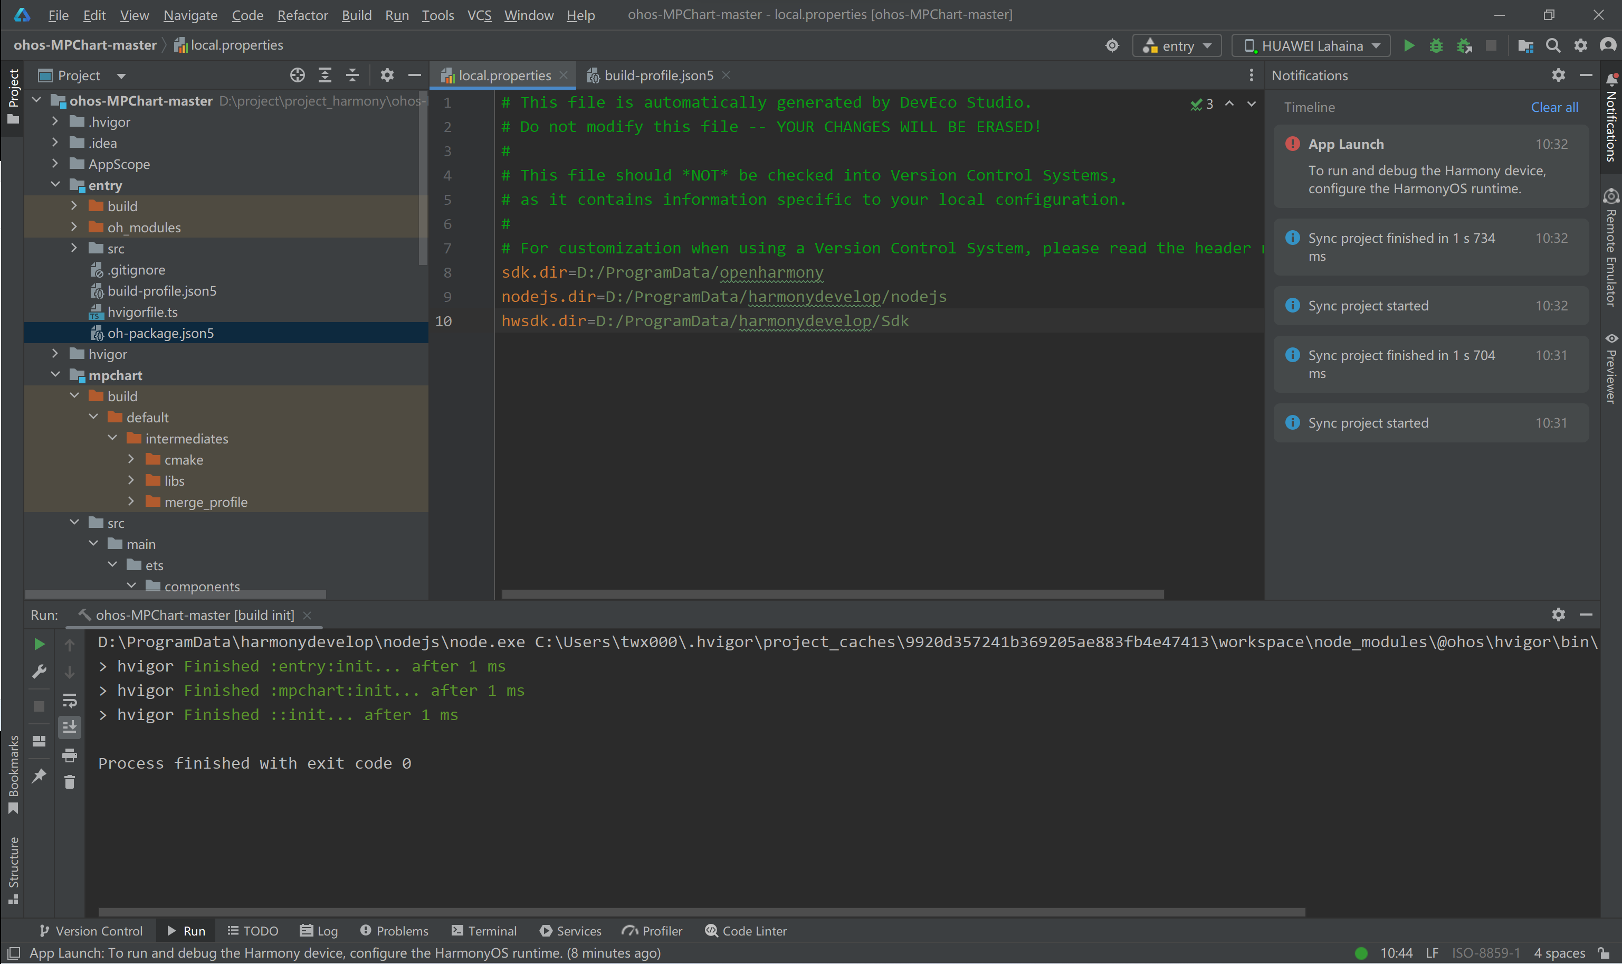The height and width of the screenshot is (964, 1622).
Task: Expand the AppScope folder
Action: (x=55, y=164)
